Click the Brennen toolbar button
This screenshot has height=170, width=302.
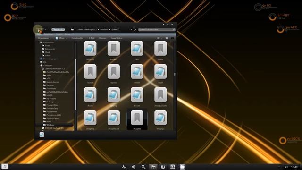[x=103, y=38]
